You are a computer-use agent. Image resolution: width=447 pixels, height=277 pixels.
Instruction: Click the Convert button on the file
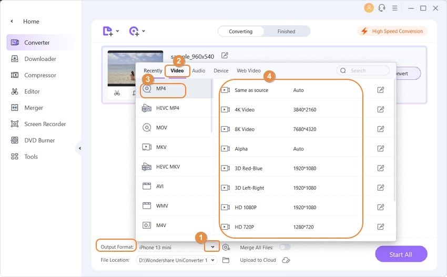[x=408, y=74]
